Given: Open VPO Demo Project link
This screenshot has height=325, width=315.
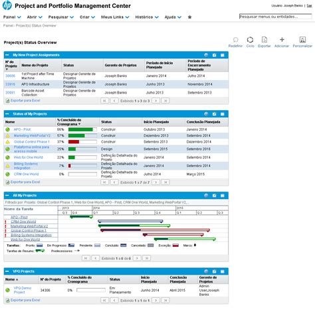Looking at the screenshot, I should pos(23,290).
